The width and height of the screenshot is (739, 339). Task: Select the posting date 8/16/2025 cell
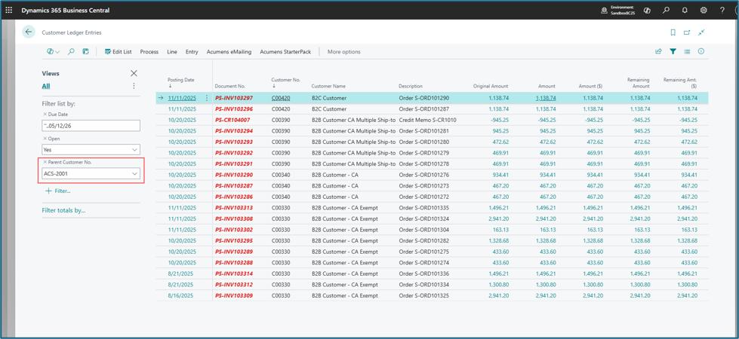click(x=180, y=296)
